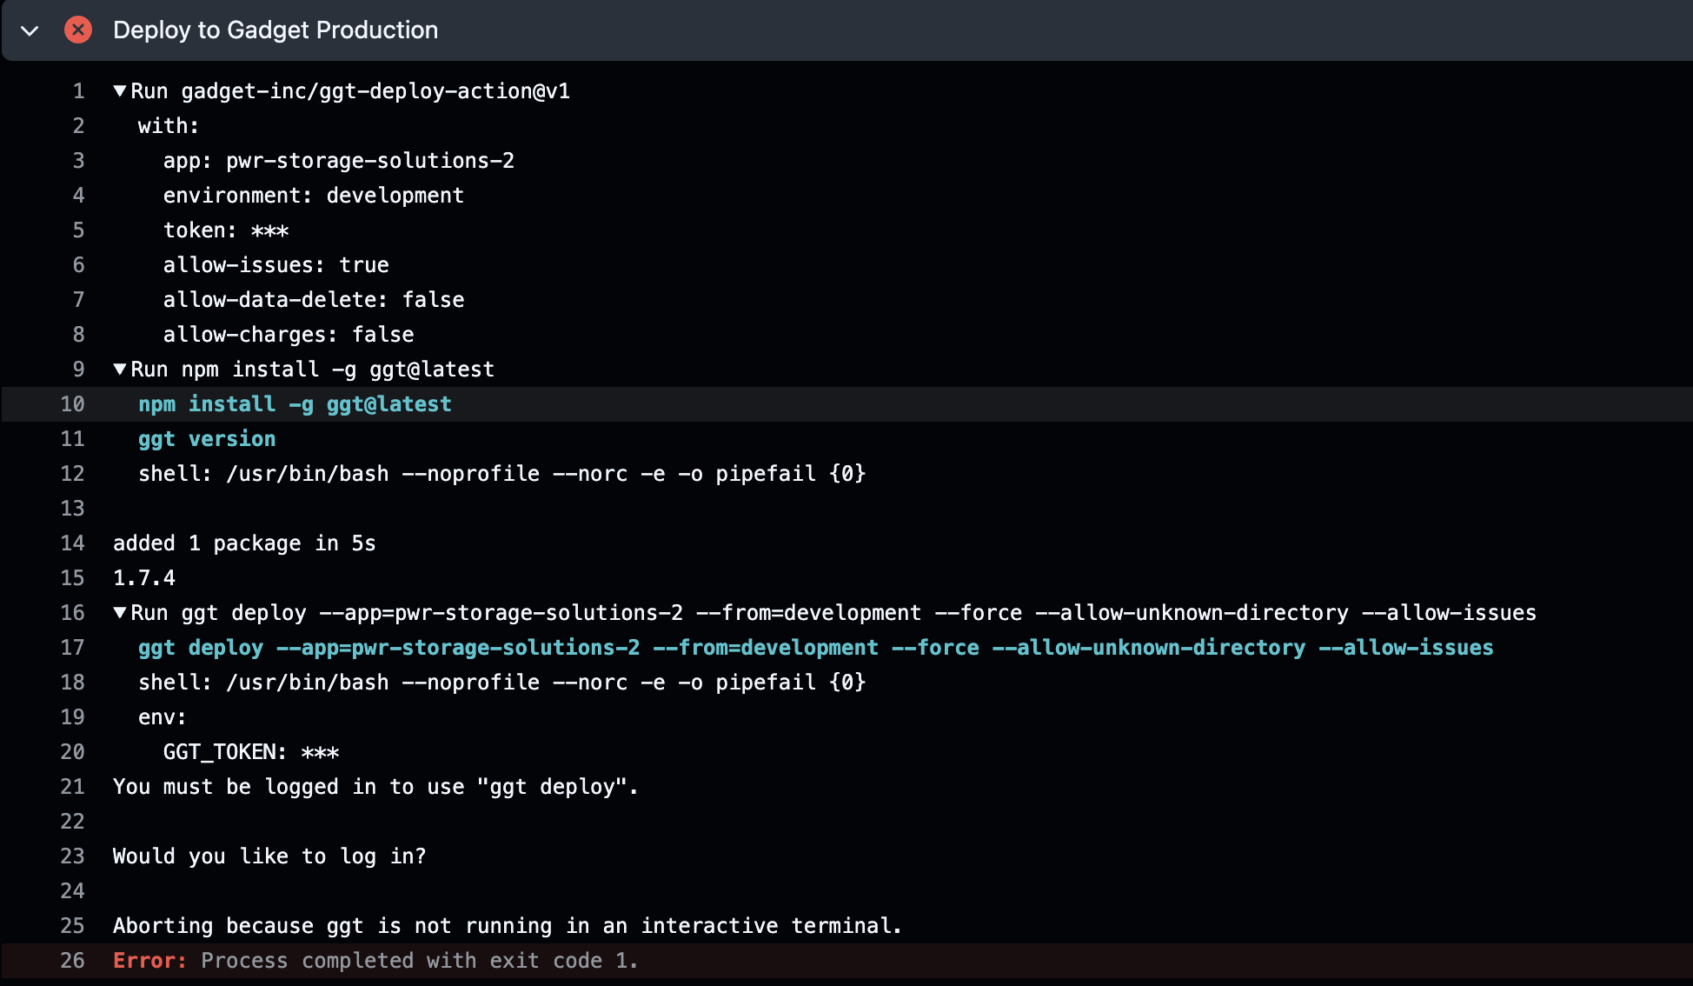Click line number 10 link
Screen dimensions: 1693x986
coord(72,404)
